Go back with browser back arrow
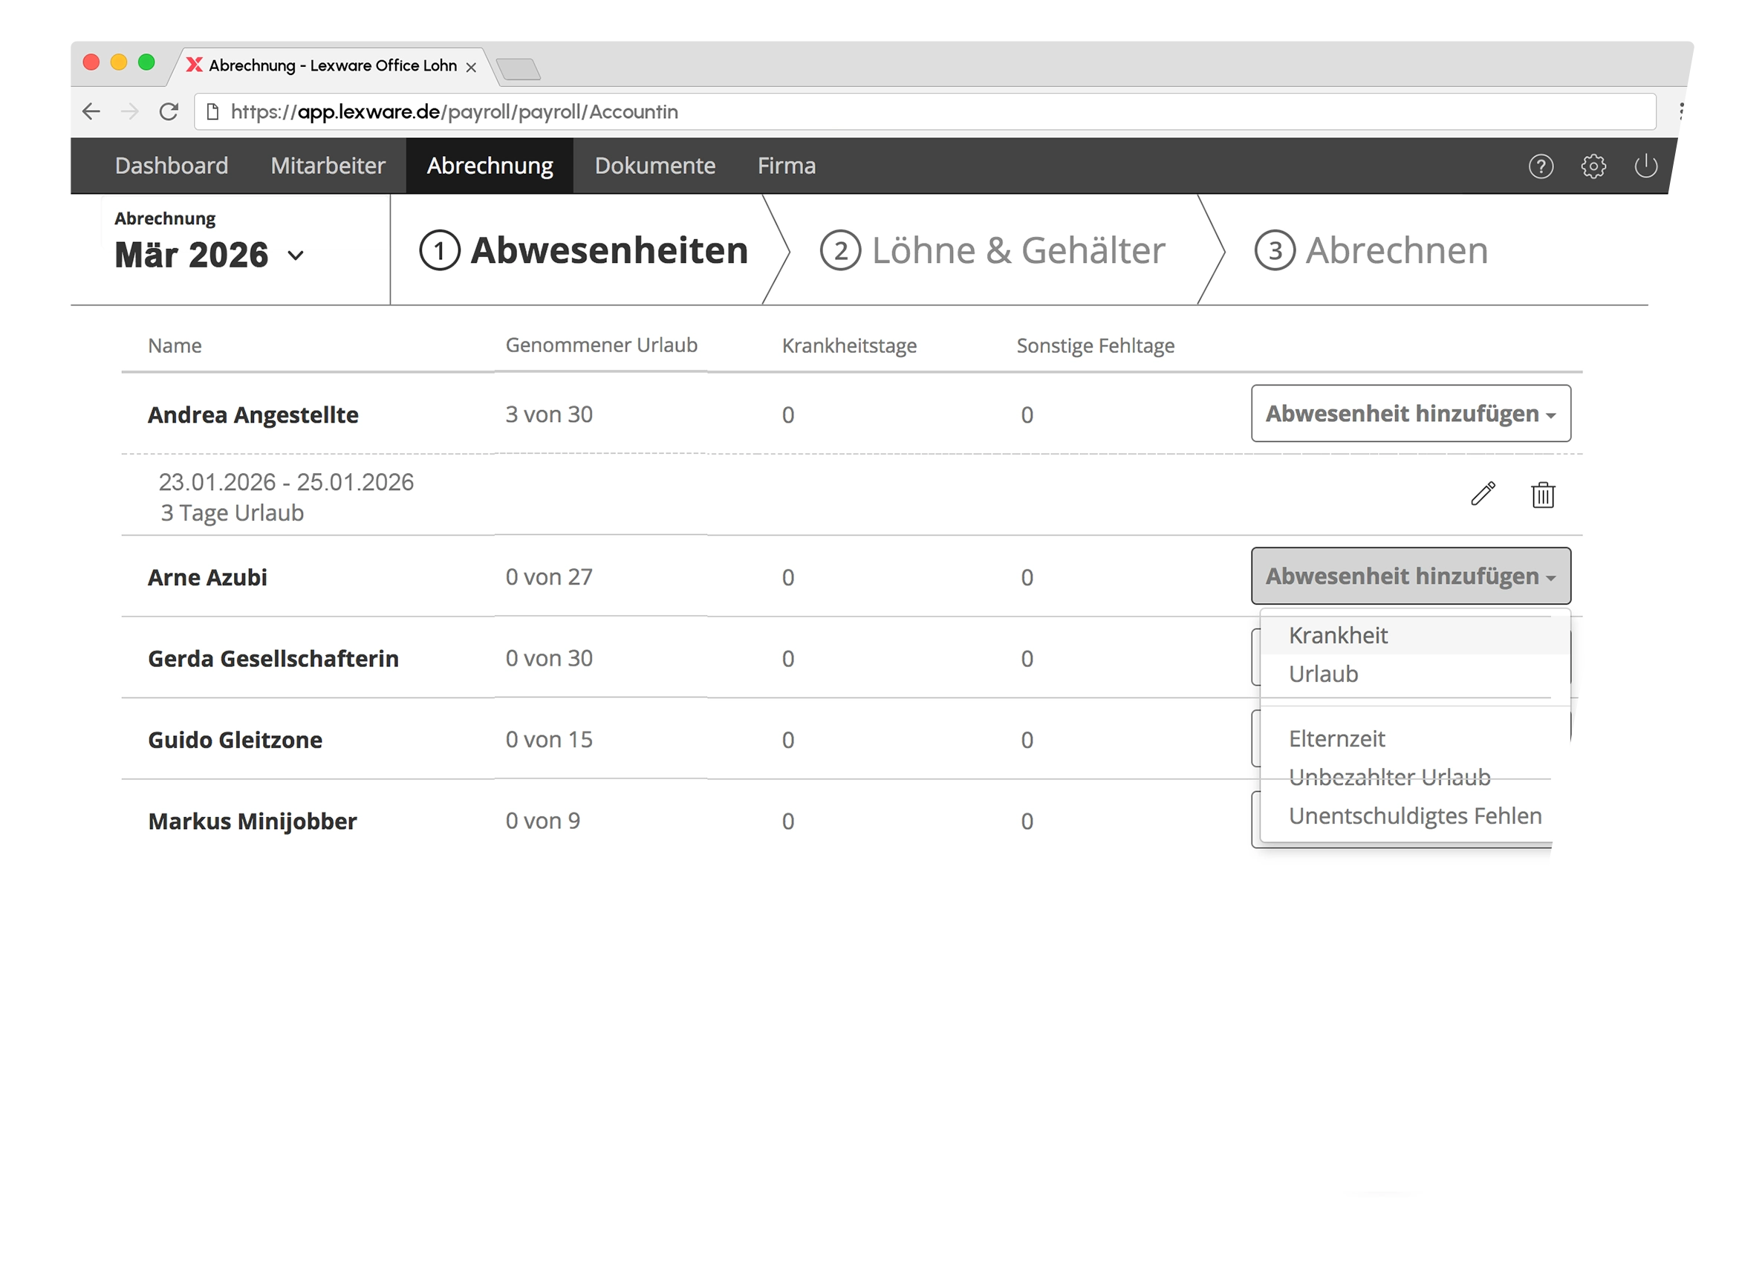The image size is (1742, 1288). [91, 111]
